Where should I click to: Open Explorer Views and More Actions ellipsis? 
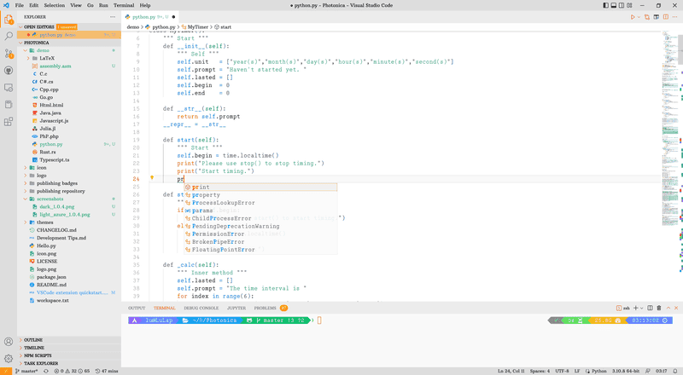(113, 17)
